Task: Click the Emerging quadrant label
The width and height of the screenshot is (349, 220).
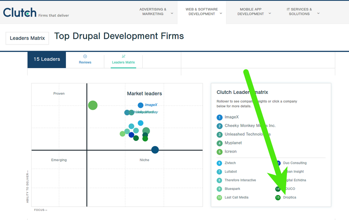Action: [59, 160]
